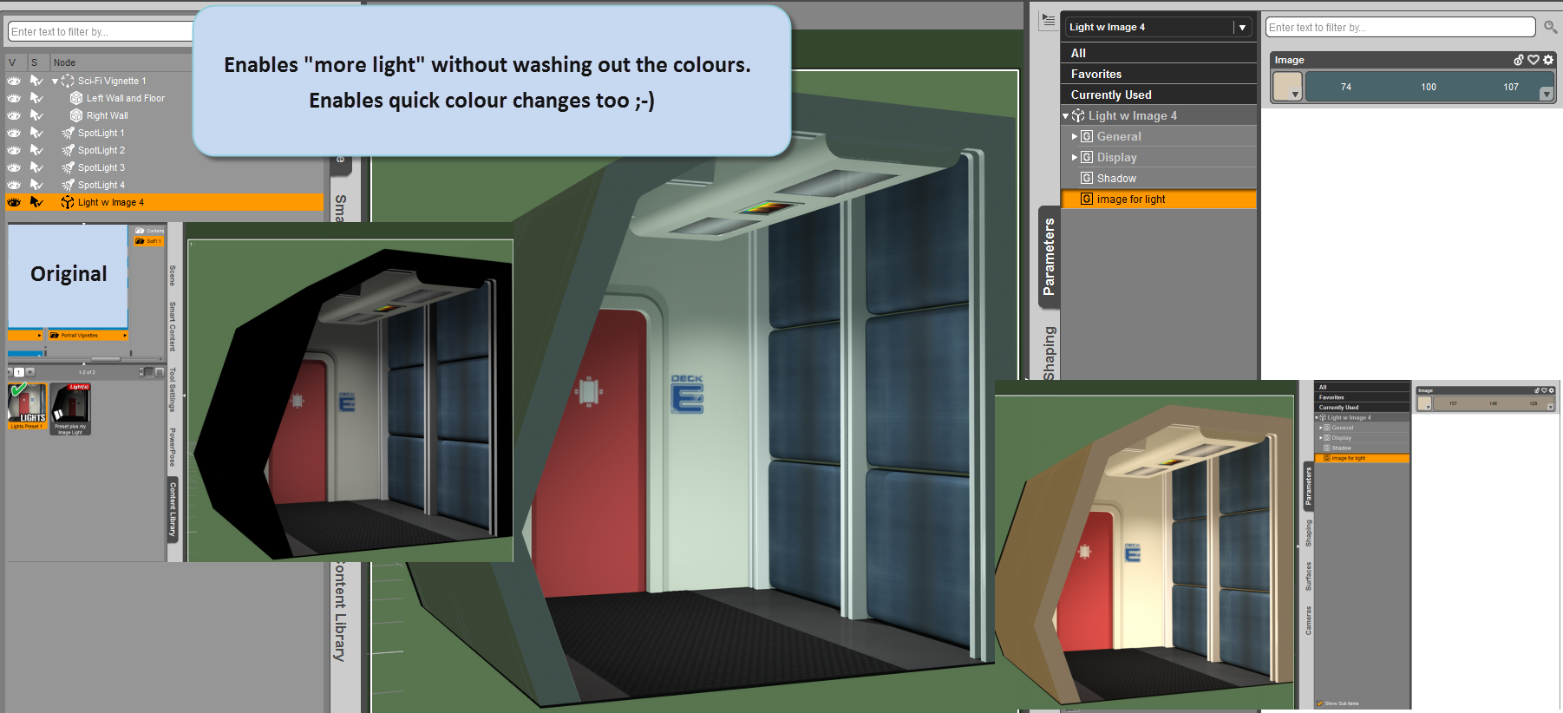The image size is (1563, 713).
Task: Toggle visibility of Right Wall
Action: pos(14,115)
